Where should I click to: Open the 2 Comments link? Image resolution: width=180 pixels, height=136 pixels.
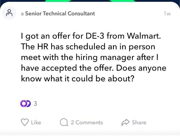(x=87, y=122)
